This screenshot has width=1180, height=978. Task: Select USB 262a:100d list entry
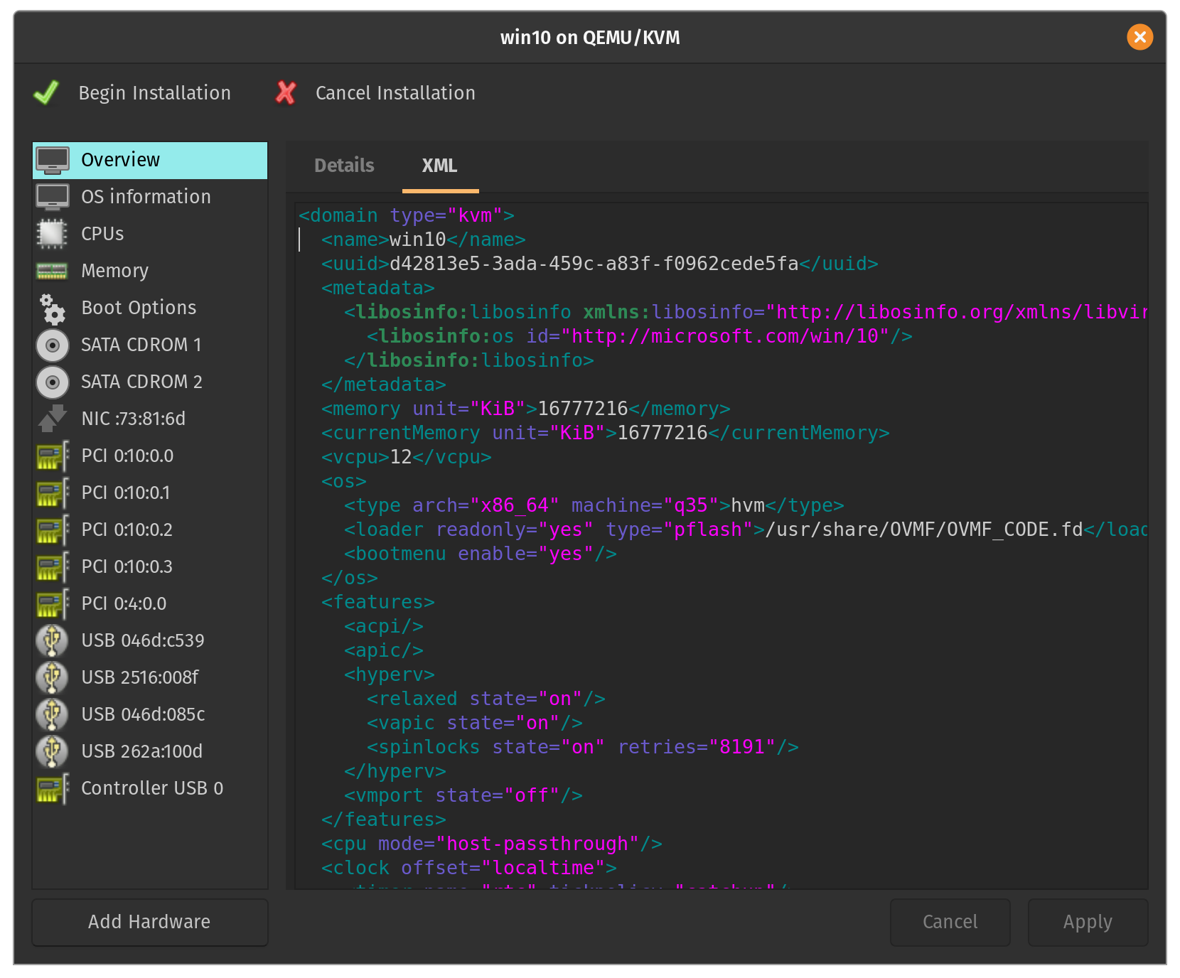pyautogui.click(x=141, y=751)
